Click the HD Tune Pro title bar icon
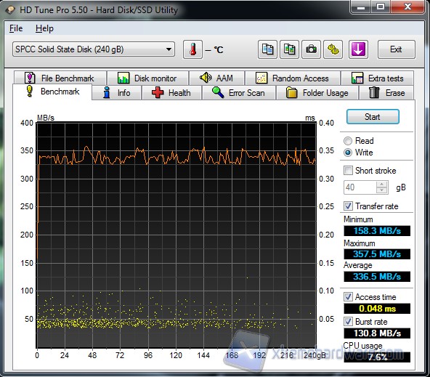This screenshot has width=430, height=377. point(10,10)
